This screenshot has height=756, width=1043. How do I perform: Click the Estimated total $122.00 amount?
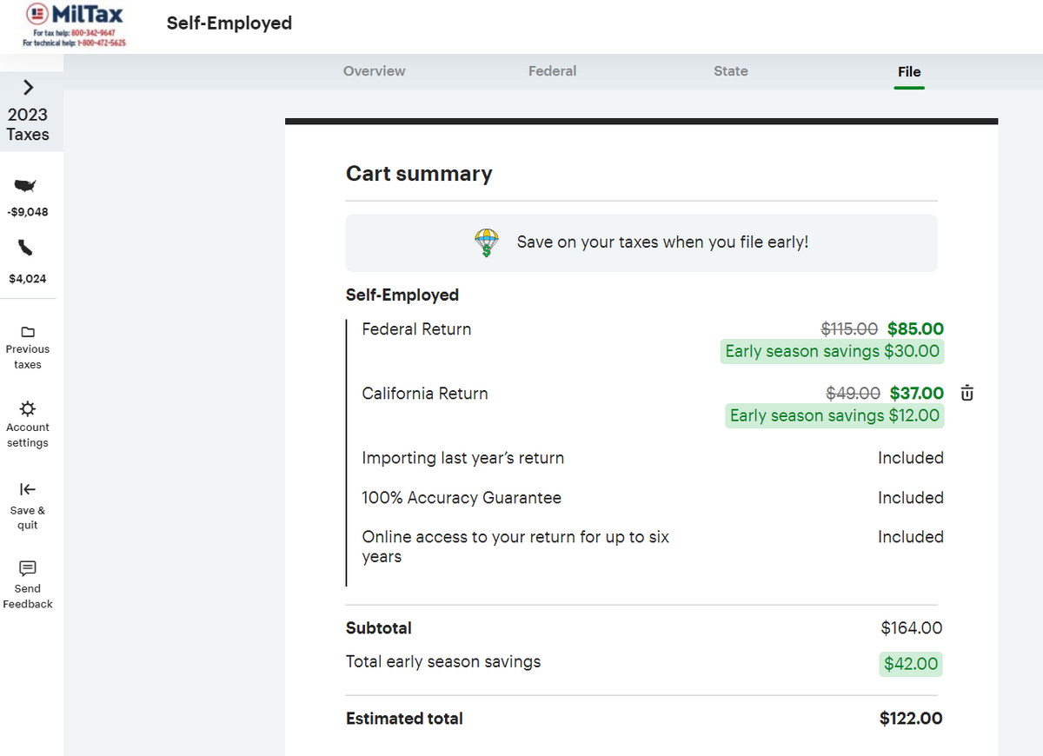point(911,719)
